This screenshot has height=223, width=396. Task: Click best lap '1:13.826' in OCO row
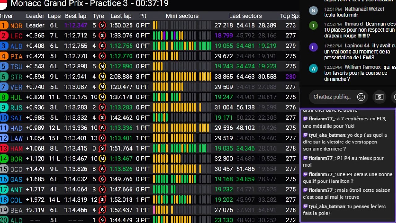(x=75, y=169)
